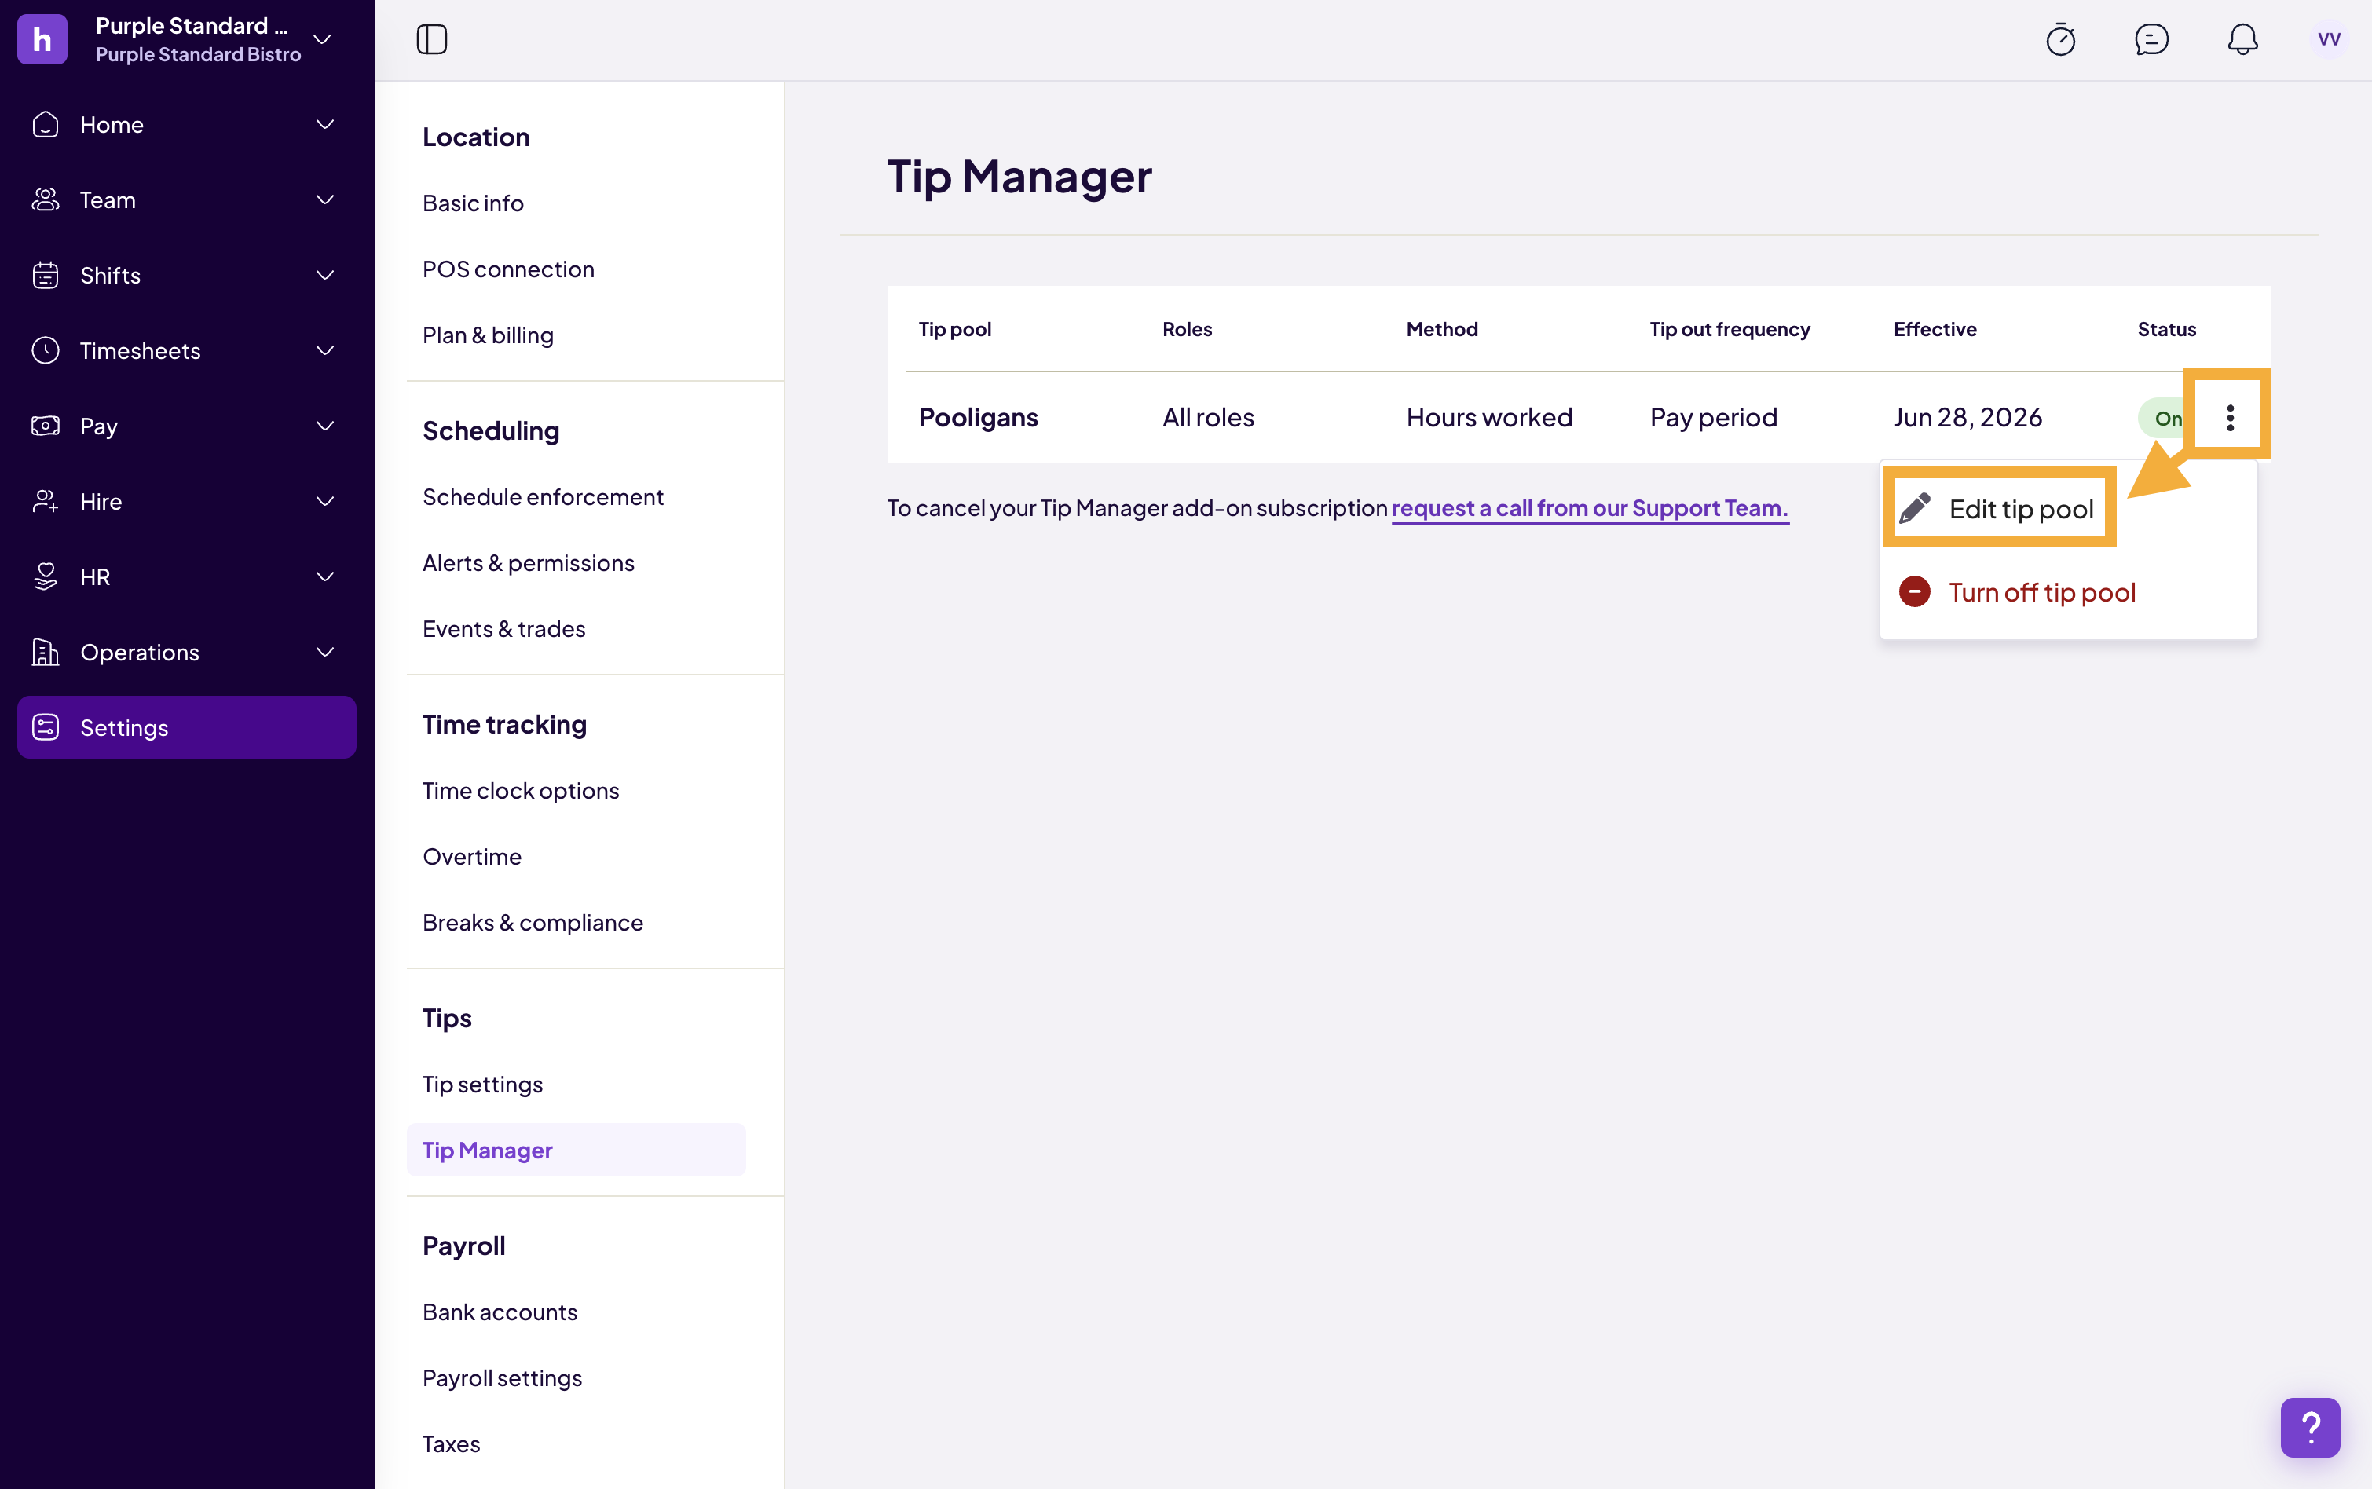Open the messaging chat bubble icon
Image resolution: width=2372 pixels, height=1489 pixels.
point(2151,39)
